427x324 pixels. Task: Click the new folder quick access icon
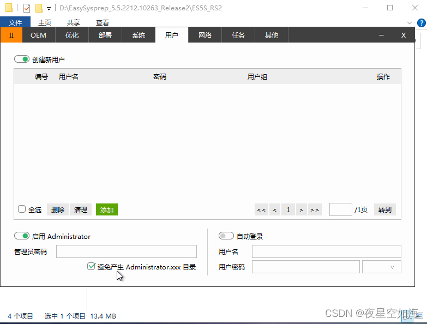tap(39, 8)
